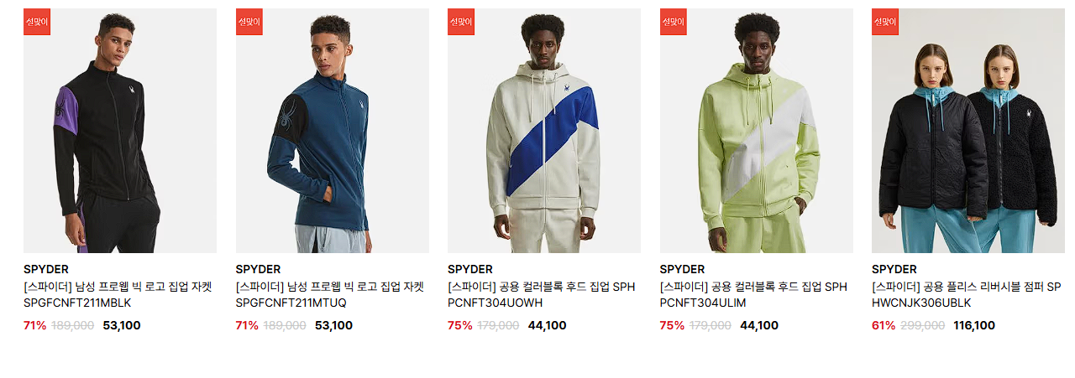Click the 설맞이 badge on the teal jacket
Viewport: 1075px width, 378px height.
249,22
